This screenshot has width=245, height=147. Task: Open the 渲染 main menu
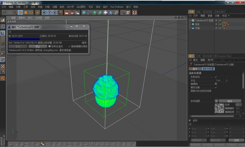tap(98, 7)
